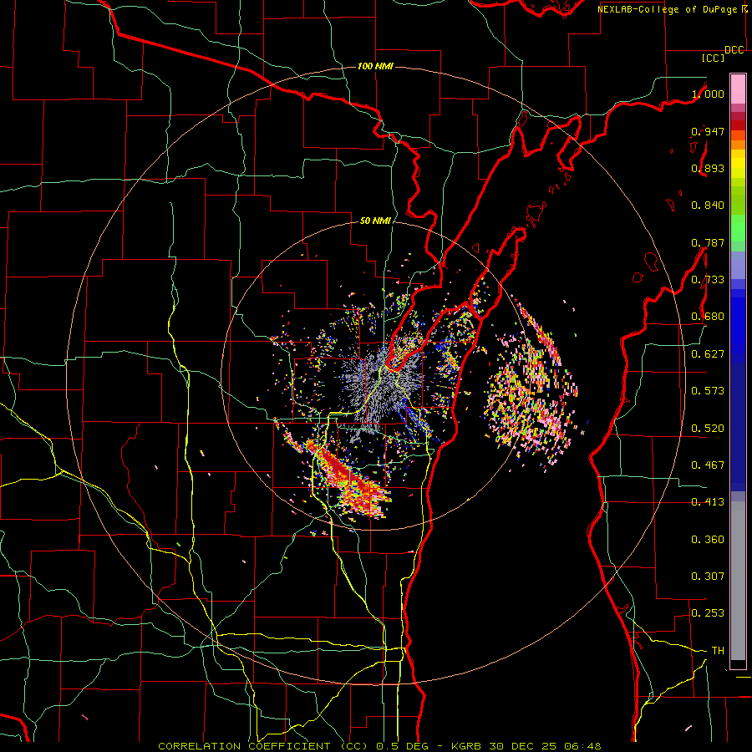Click the pink segment atop the color bar
The height and width of the screenshot is (752, 752).
coord(738,89)
